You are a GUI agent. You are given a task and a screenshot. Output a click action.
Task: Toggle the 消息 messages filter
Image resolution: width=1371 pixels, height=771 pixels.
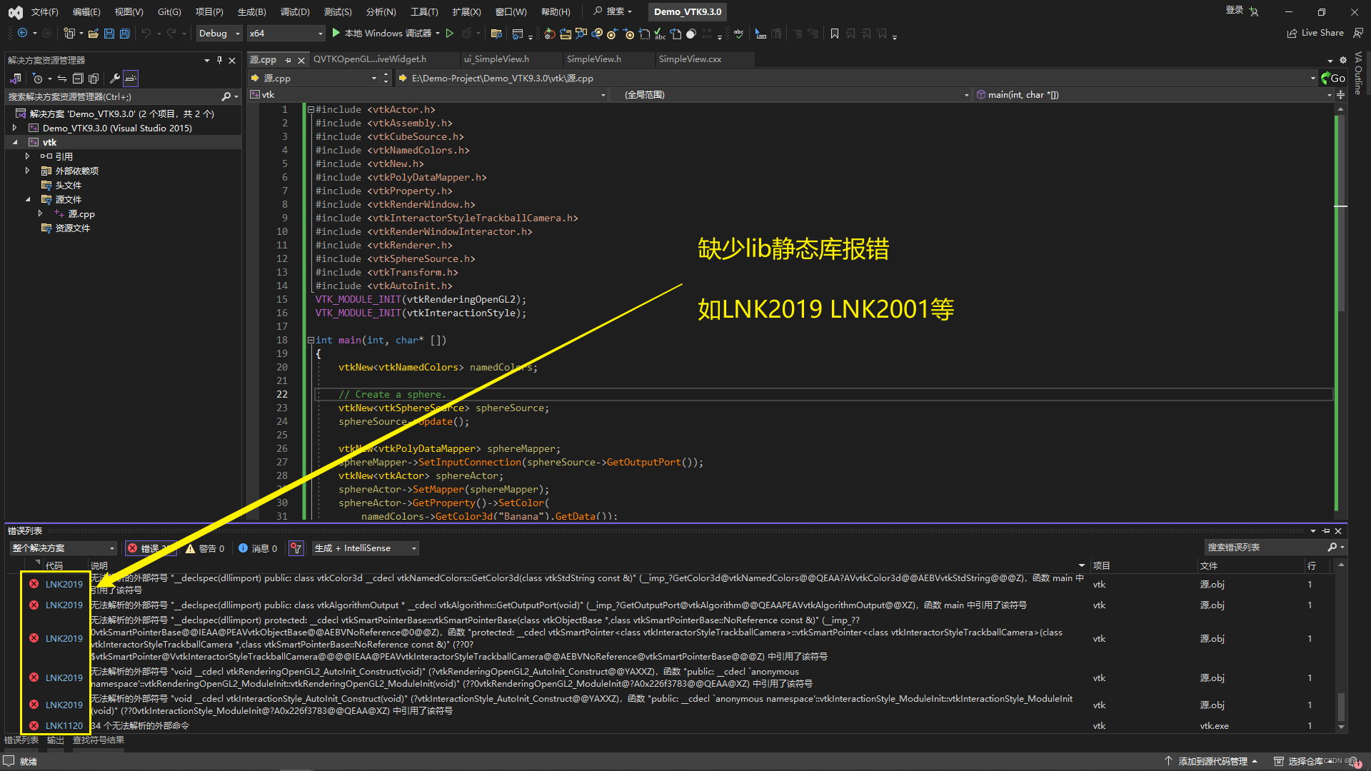[x=258, y=548]
